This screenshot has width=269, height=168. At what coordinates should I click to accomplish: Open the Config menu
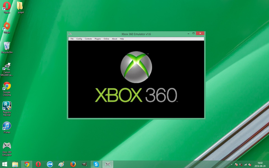[79, 39]
